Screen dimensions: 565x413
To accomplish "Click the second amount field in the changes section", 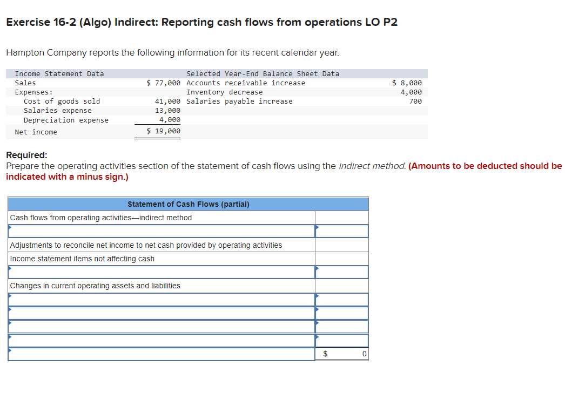I will coord(341,313).
